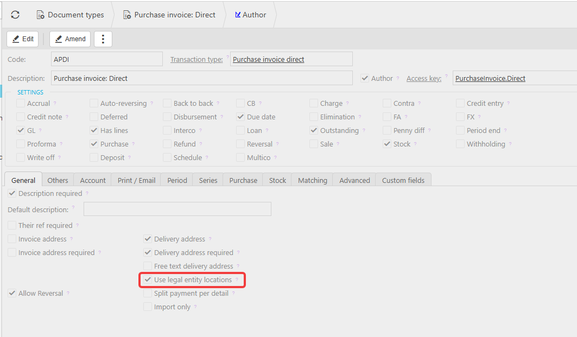The image size is (577, 337).
Task: Open the Access key link label
Action: click(423, 78)
